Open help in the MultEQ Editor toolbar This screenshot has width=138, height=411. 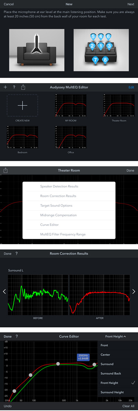click(14, 87)
